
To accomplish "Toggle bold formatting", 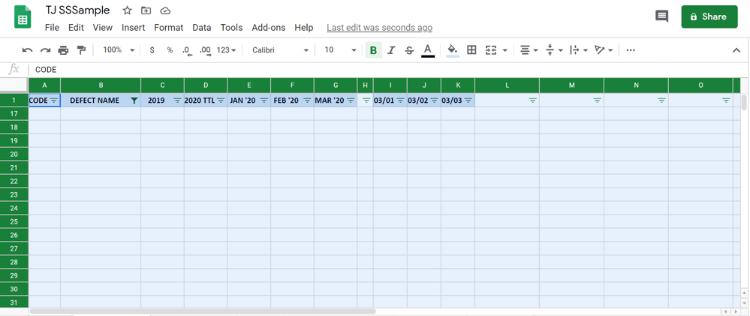I will click(373, 50).
